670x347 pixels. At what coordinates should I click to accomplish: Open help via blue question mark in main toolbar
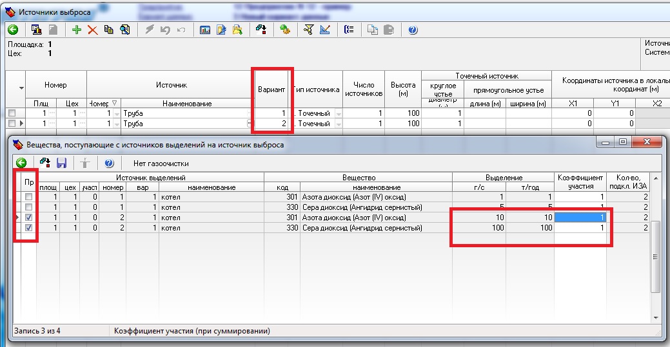pos(413,30)
